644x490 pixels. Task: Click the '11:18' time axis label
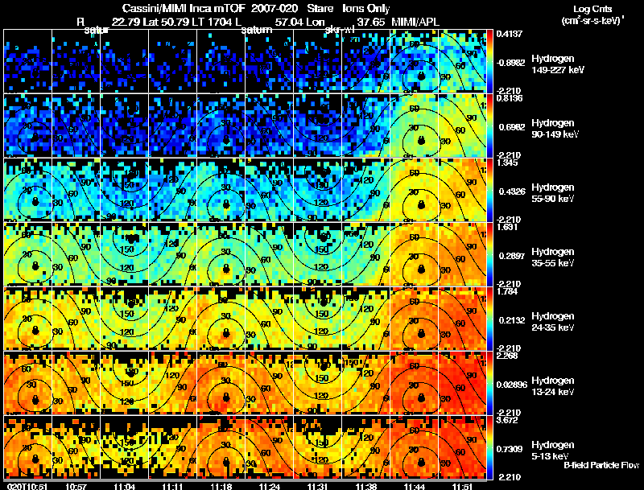(221, 486)
